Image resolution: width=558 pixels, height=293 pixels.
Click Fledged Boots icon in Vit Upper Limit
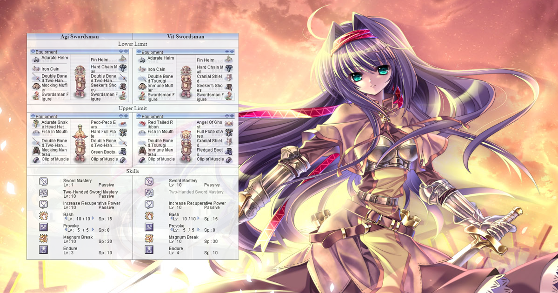[x=229, y=151]
